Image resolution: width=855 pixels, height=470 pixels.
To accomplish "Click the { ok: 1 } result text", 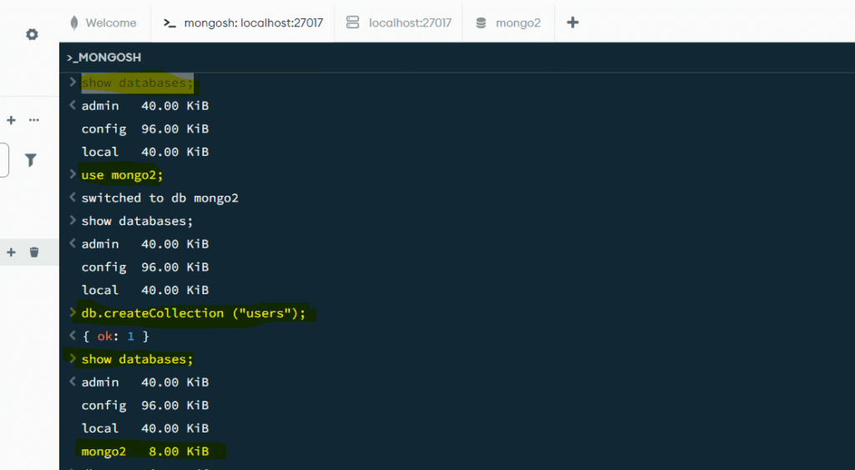I will pyautogui.click(x=115, y=336).
